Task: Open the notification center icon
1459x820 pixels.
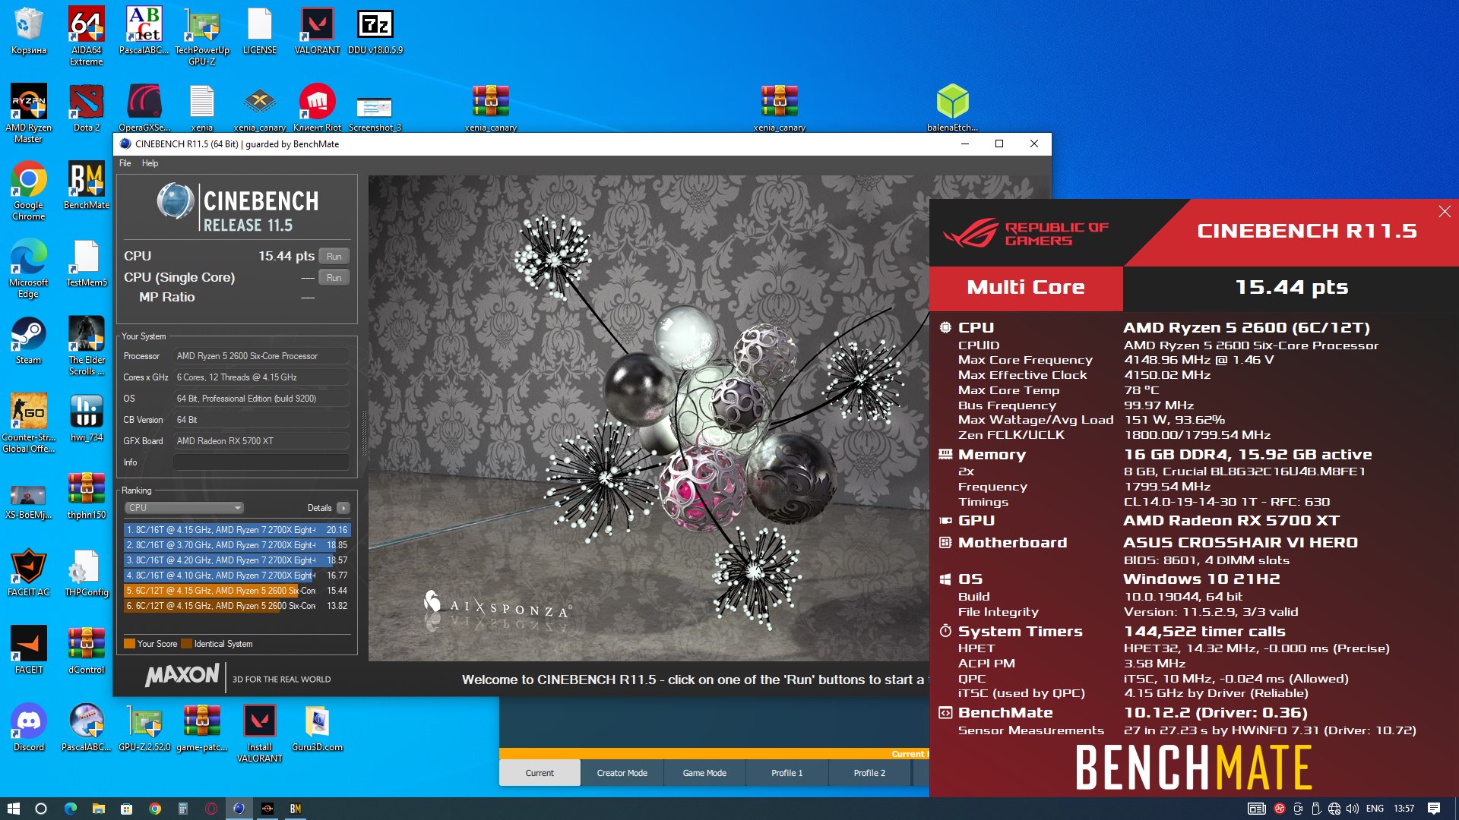Action: [x=1434, y=809]
